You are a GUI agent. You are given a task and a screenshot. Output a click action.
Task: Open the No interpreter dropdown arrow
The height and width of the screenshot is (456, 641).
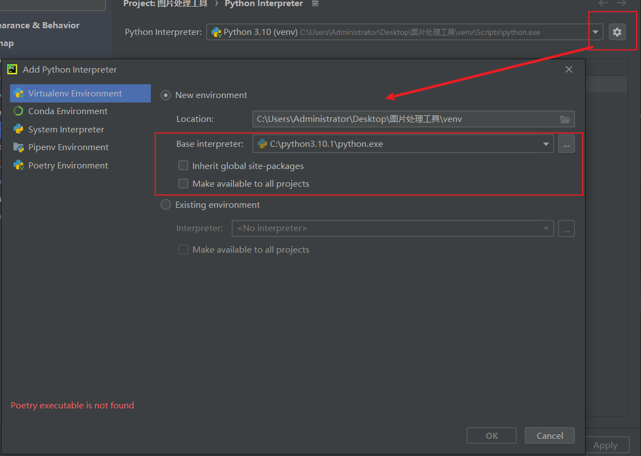[546, 228]
